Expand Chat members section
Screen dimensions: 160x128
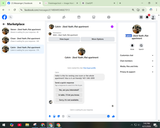coord(137,61)
